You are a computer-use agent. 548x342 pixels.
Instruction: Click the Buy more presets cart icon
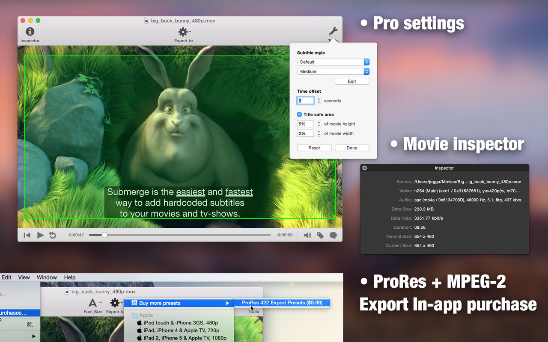coord(134,303)
